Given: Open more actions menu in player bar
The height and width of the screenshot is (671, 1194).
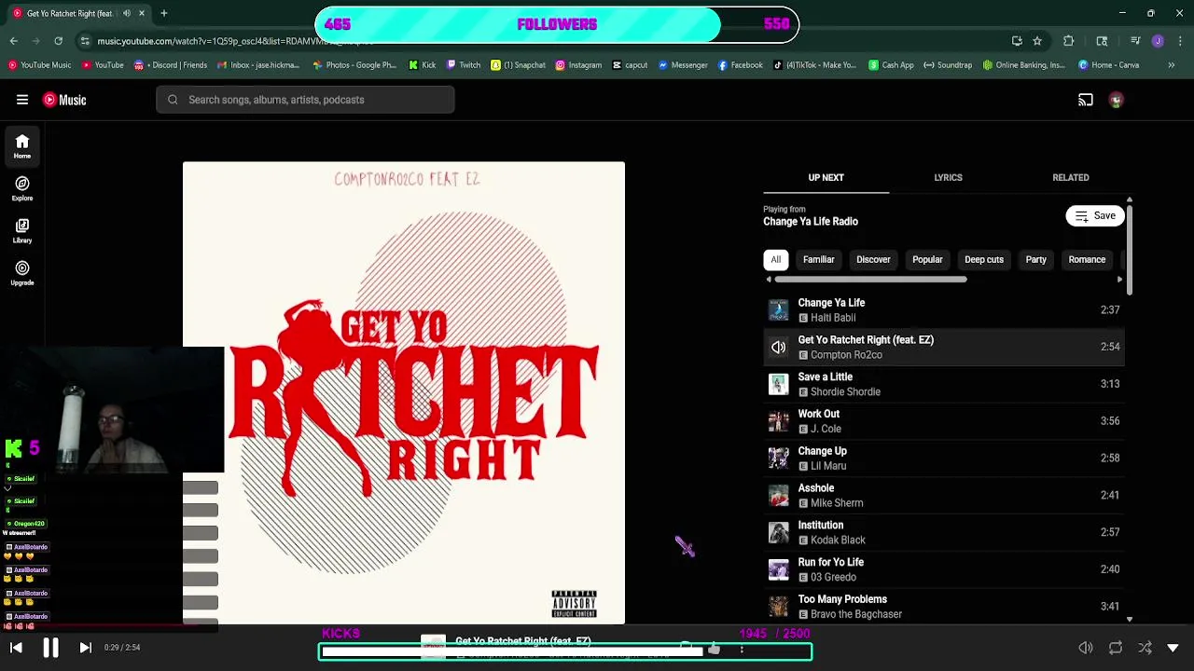Looking at the screenshot, I should [x=742, y=648].
